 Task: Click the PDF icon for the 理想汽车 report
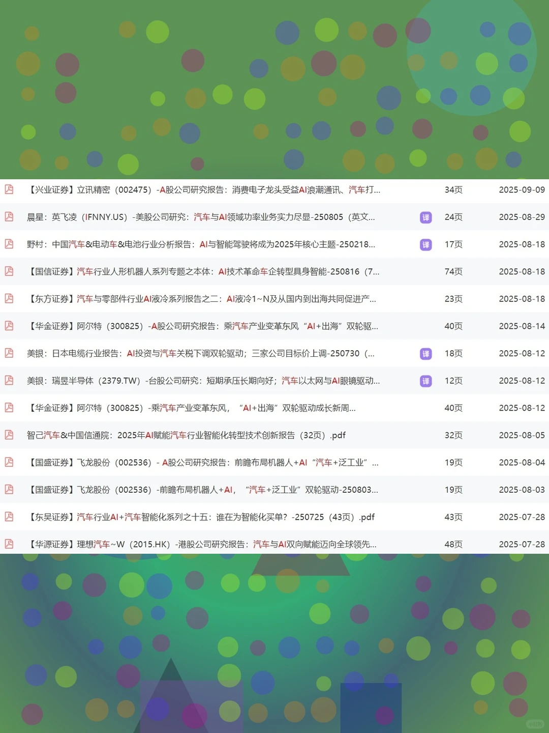pos(9,544)
